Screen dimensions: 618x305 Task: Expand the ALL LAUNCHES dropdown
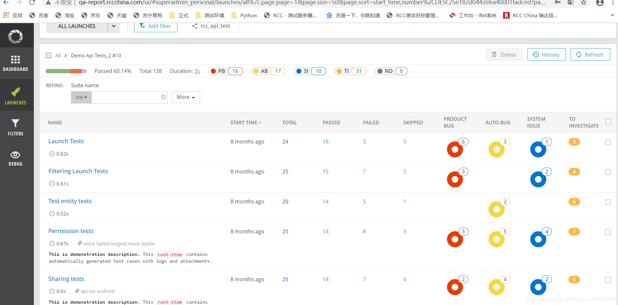pyautogui.click(x=114, y=26)
